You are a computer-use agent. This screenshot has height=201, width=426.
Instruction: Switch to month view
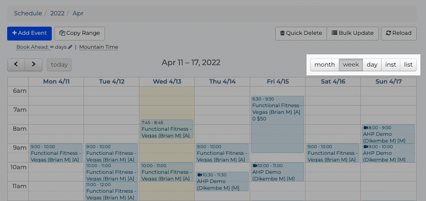(324, 65)
